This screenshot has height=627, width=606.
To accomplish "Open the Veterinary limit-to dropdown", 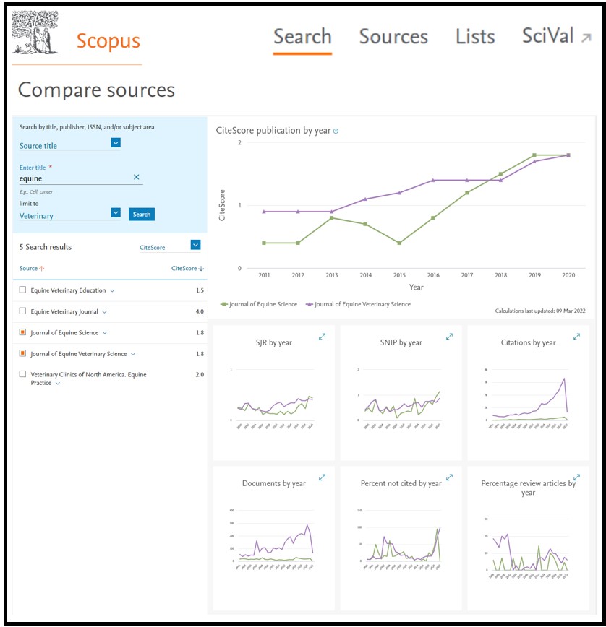I will tap(116, 213).
